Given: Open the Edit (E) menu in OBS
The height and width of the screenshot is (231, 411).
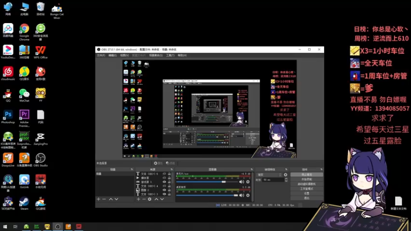Looking at the screenshot, I should pos(113,55).
